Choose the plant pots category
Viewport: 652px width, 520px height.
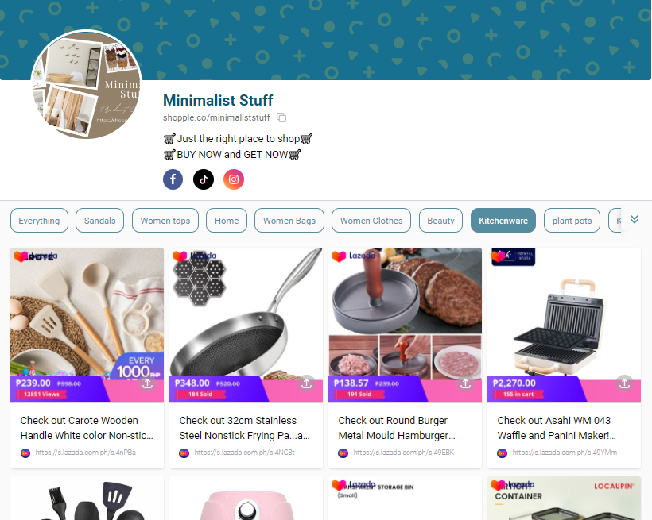coord(572,221)
